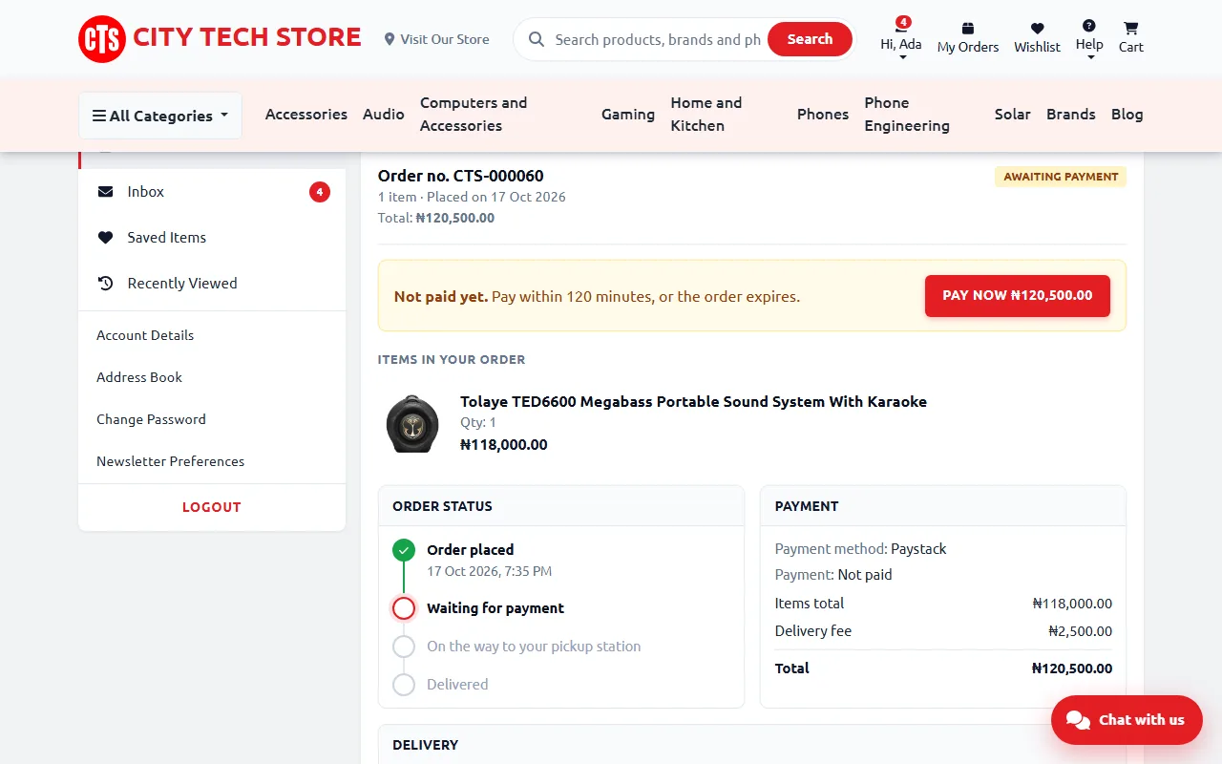Open Phone Engineering category

(921, 114)
